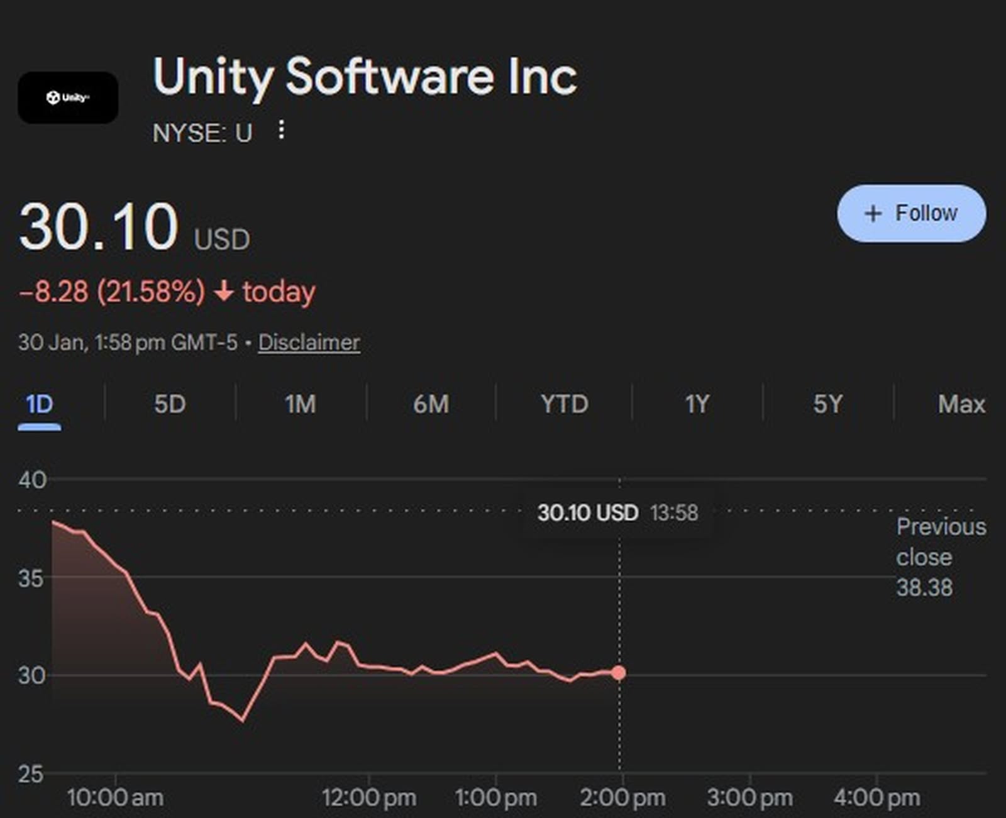Click the down arrow price change indicator
This screenshot has height=818, width=1006.
click(x=224, y=292)
